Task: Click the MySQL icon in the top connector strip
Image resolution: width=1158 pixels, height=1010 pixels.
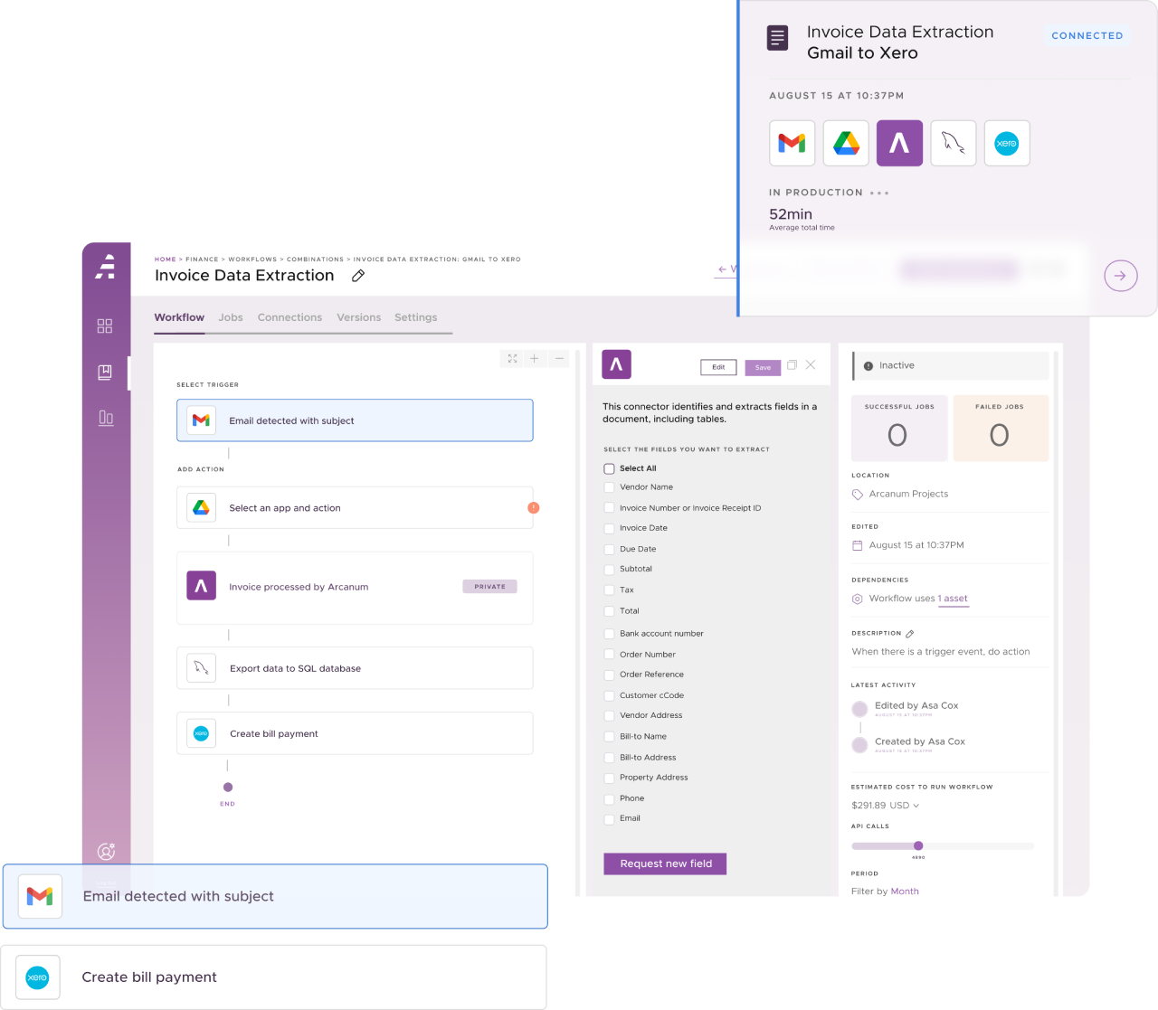Action: point(953,143)
